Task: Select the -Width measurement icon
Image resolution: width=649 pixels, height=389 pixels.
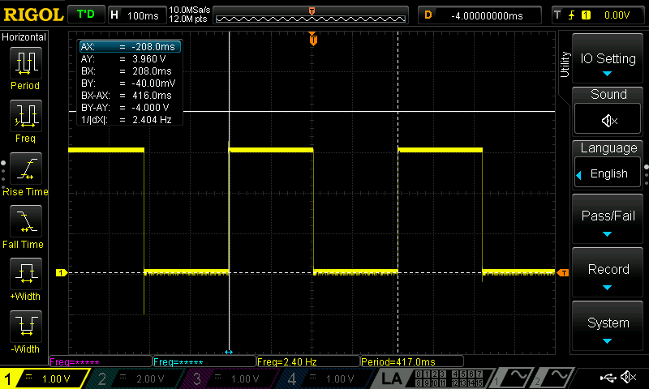Action: 26,326
